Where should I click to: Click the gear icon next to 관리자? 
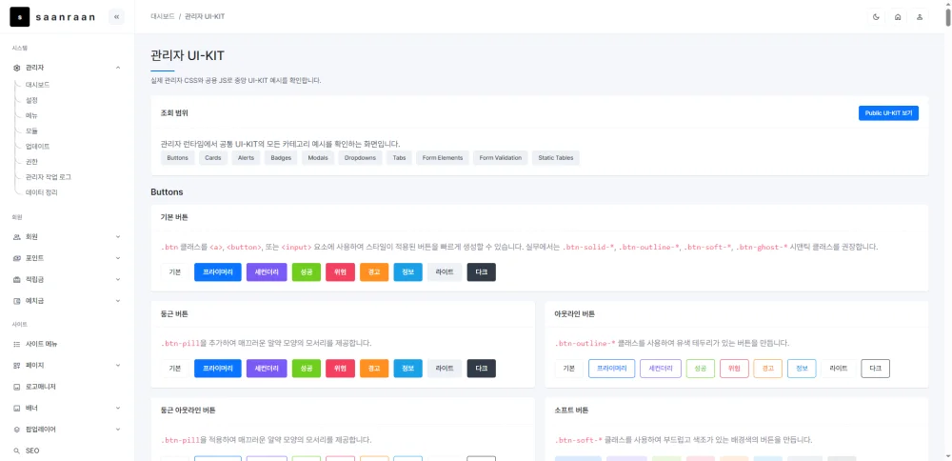16,68
